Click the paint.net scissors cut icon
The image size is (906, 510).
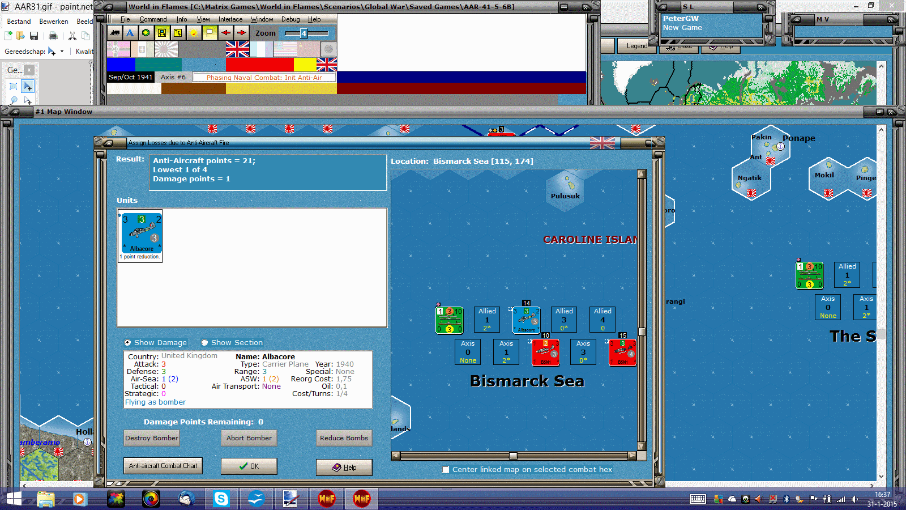tap(72, 36)
